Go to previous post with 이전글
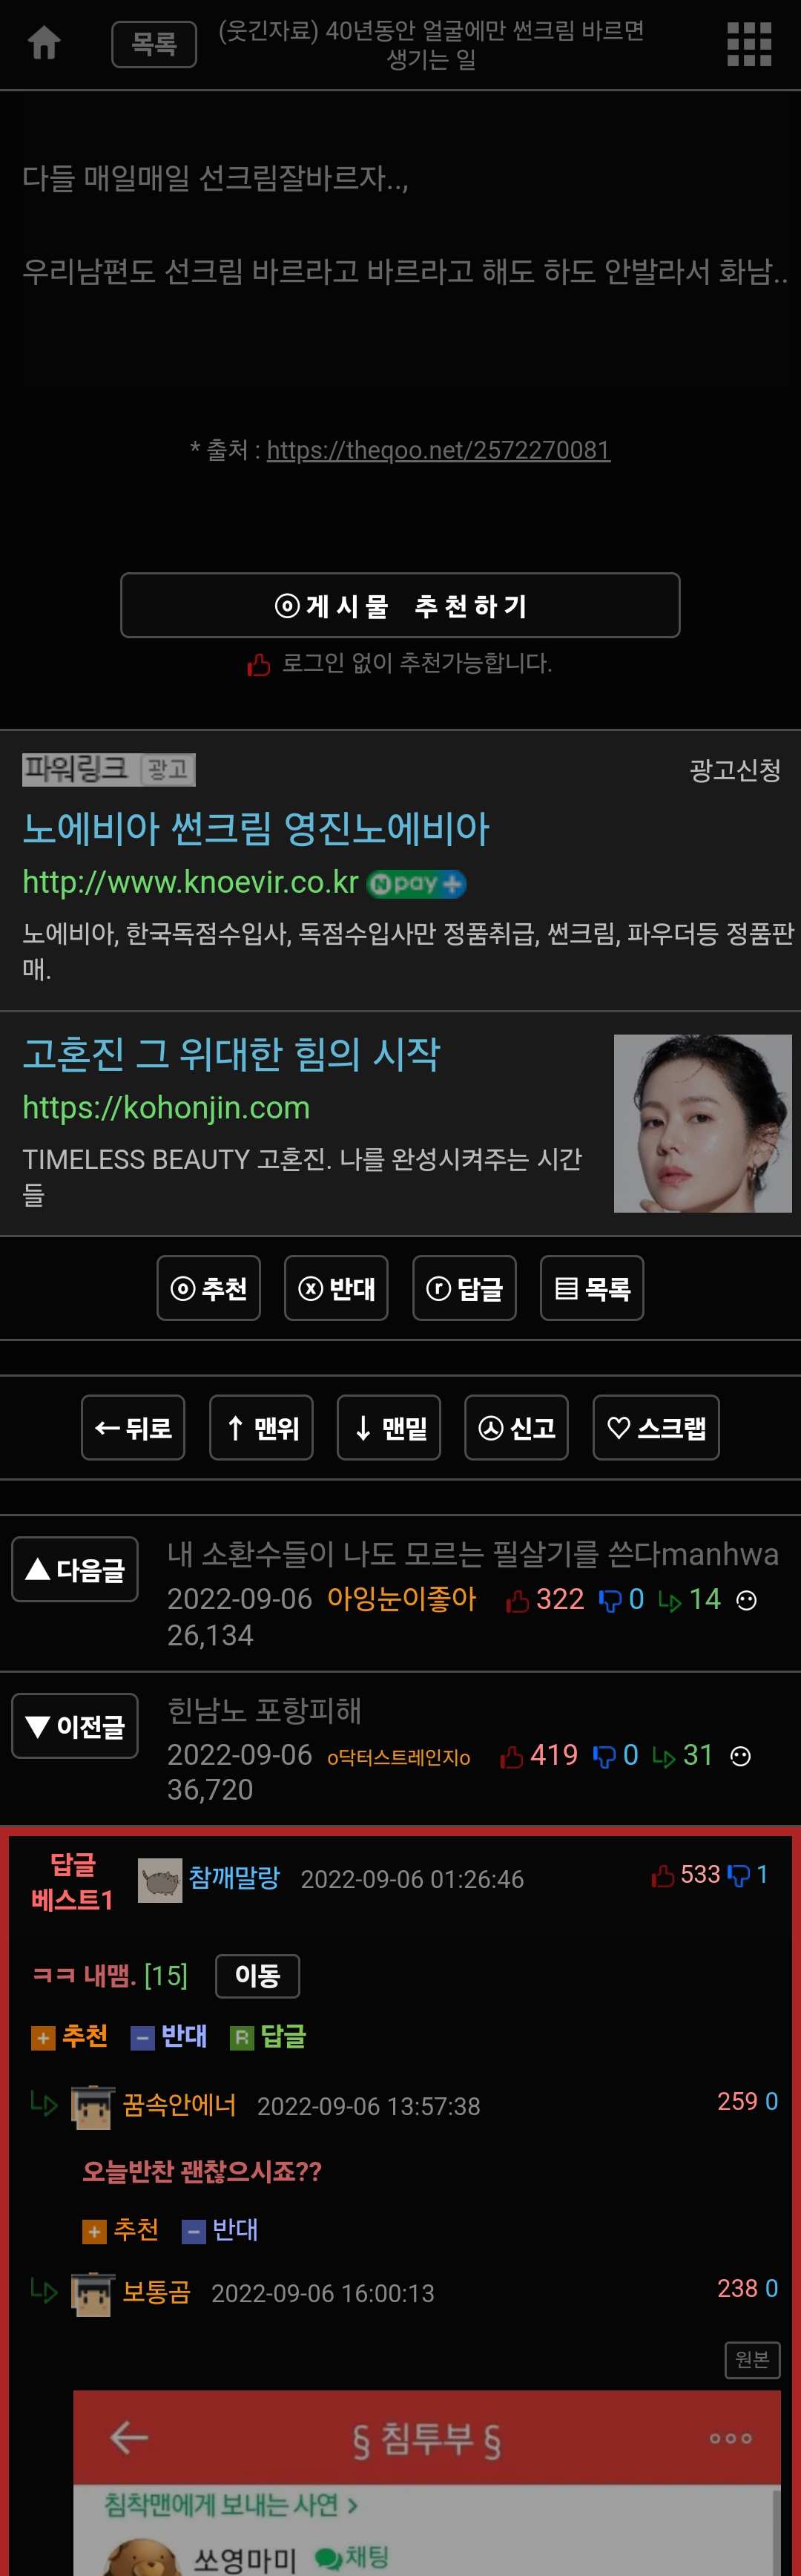 click(x=75, y=1725)
